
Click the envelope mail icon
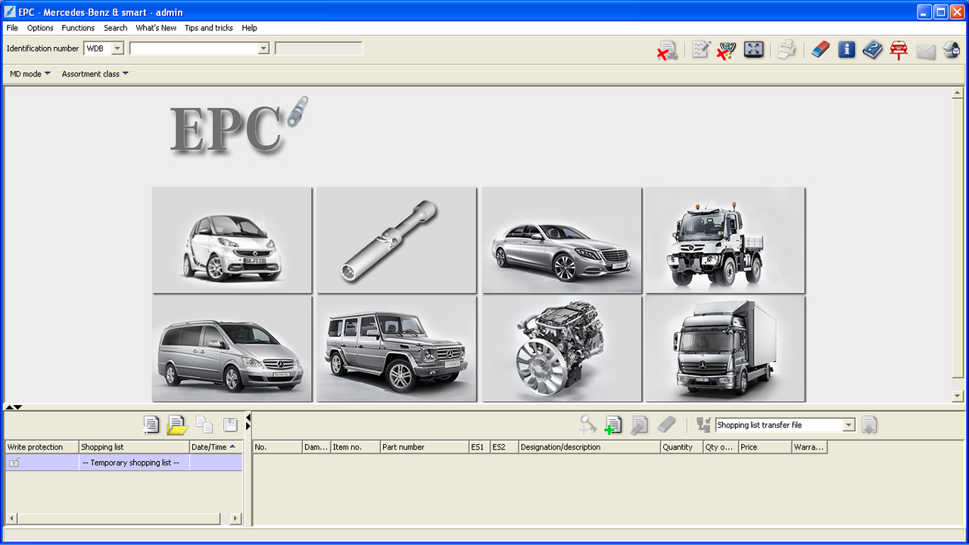pos(926,51)
